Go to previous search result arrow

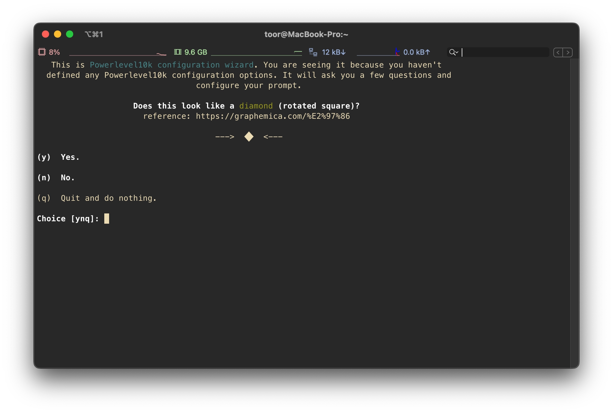click(558, 52)
